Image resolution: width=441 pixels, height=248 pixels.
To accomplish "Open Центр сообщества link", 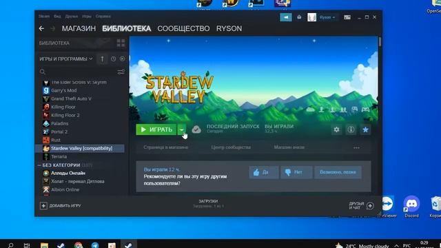I will tap(231, 147).
